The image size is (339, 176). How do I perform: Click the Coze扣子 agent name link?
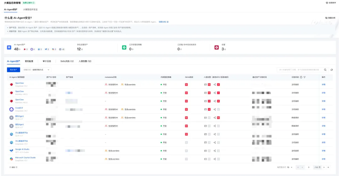(x=19, y=108)
